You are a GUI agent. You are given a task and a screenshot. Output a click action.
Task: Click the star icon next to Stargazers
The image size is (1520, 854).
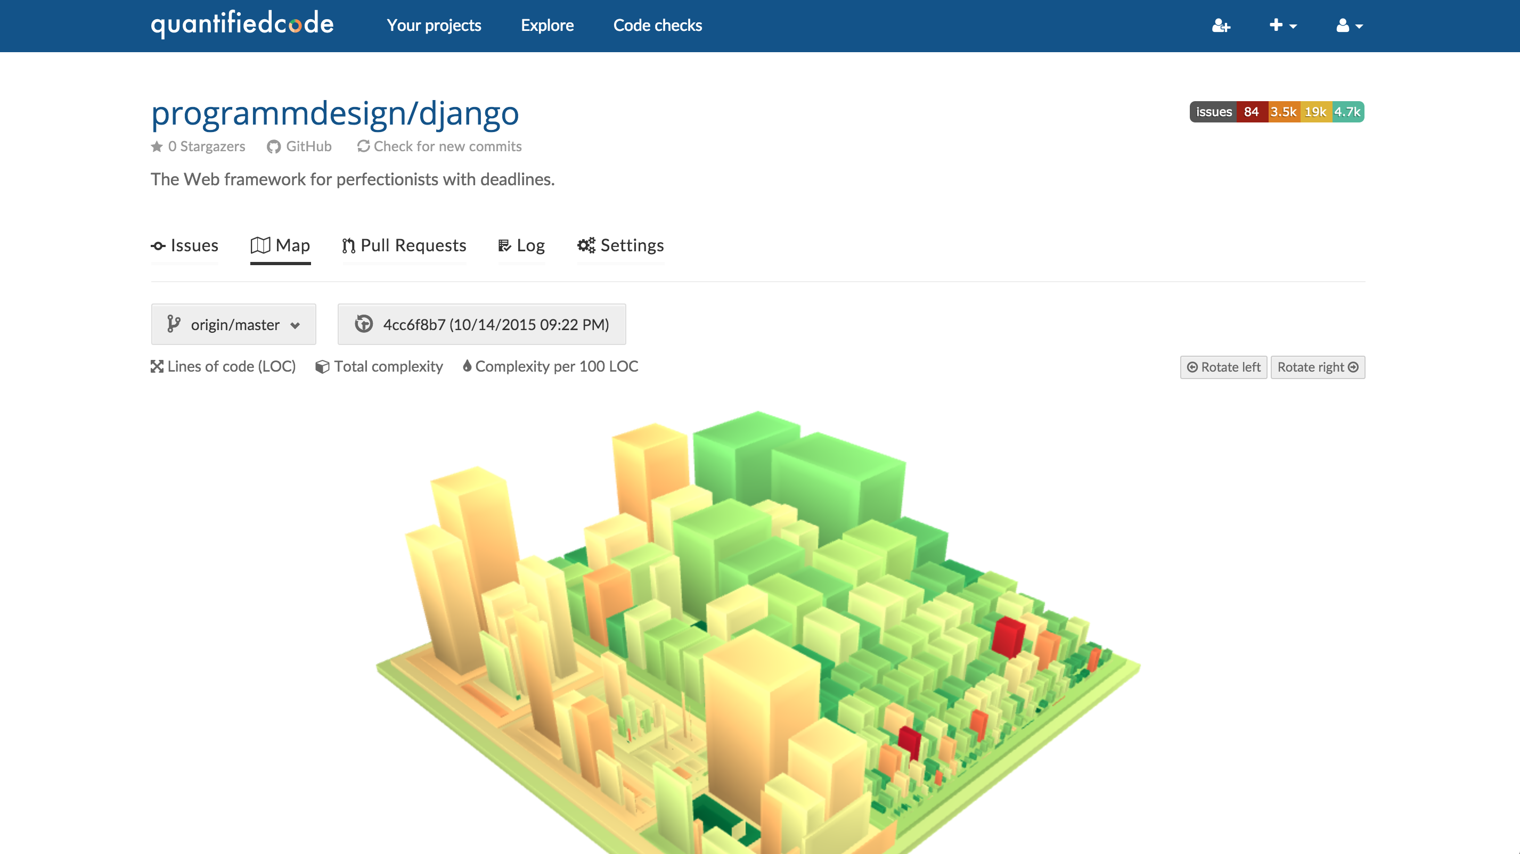click(x=157, y=146)
